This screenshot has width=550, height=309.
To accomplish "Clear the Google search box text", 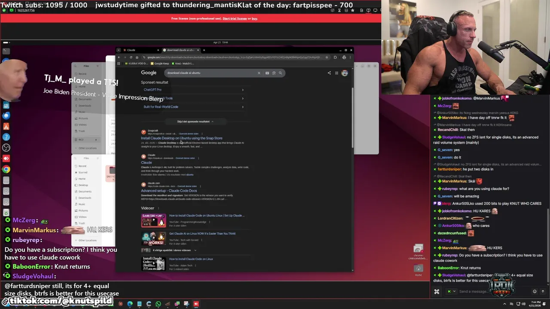I will (259, 73).
